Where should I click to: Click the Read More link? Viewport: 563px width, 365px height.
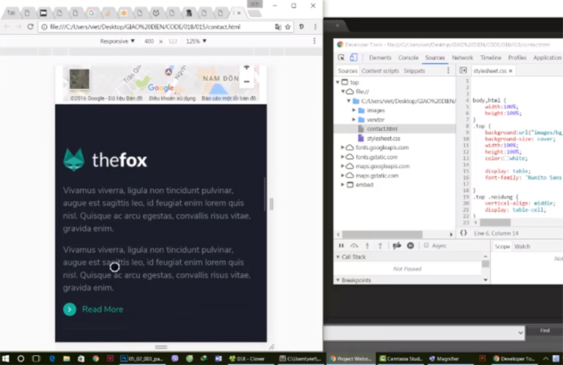[102, 309]
